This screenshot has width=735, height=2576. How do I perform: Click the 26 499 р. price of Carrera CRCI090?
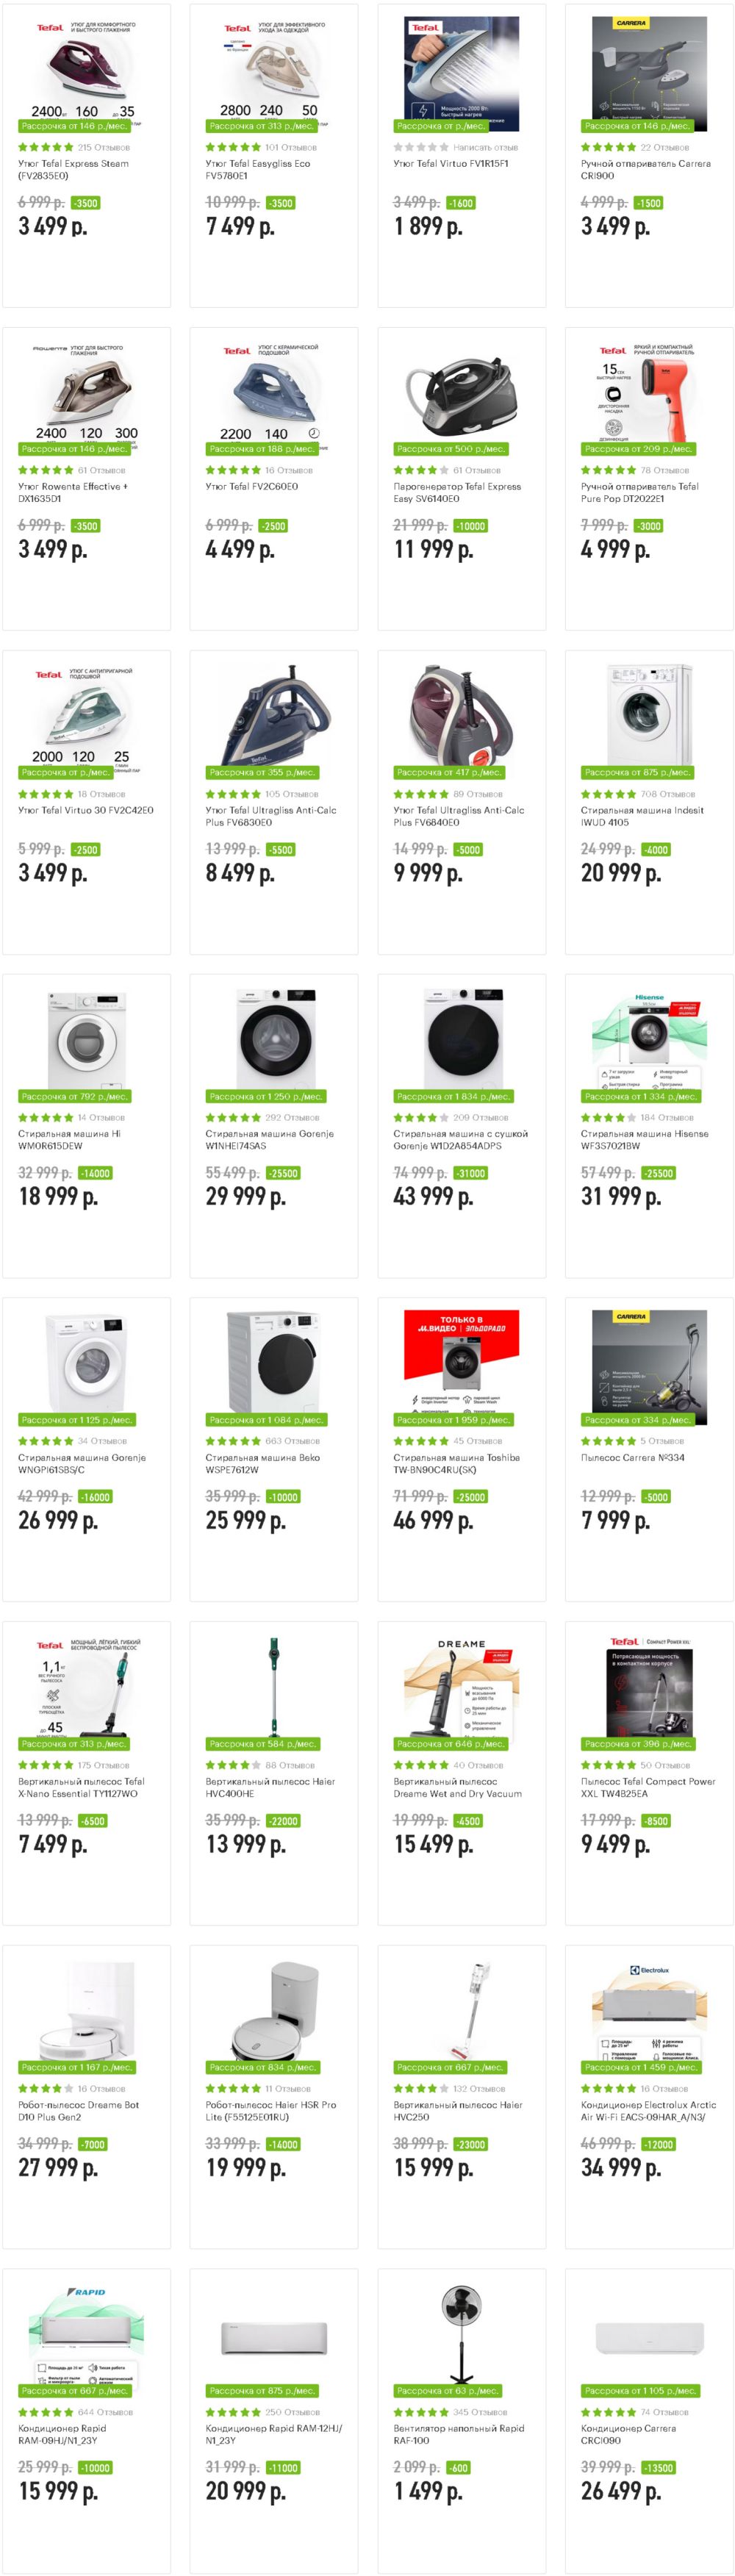[621, 2491]
